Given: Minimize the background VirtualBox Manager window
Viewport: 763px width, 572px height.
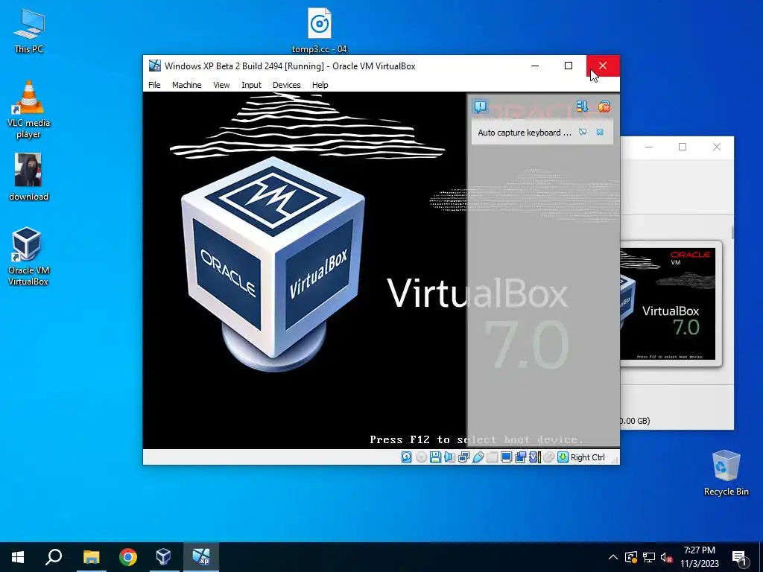Looking at the screenshot, I should pos(649,147).
